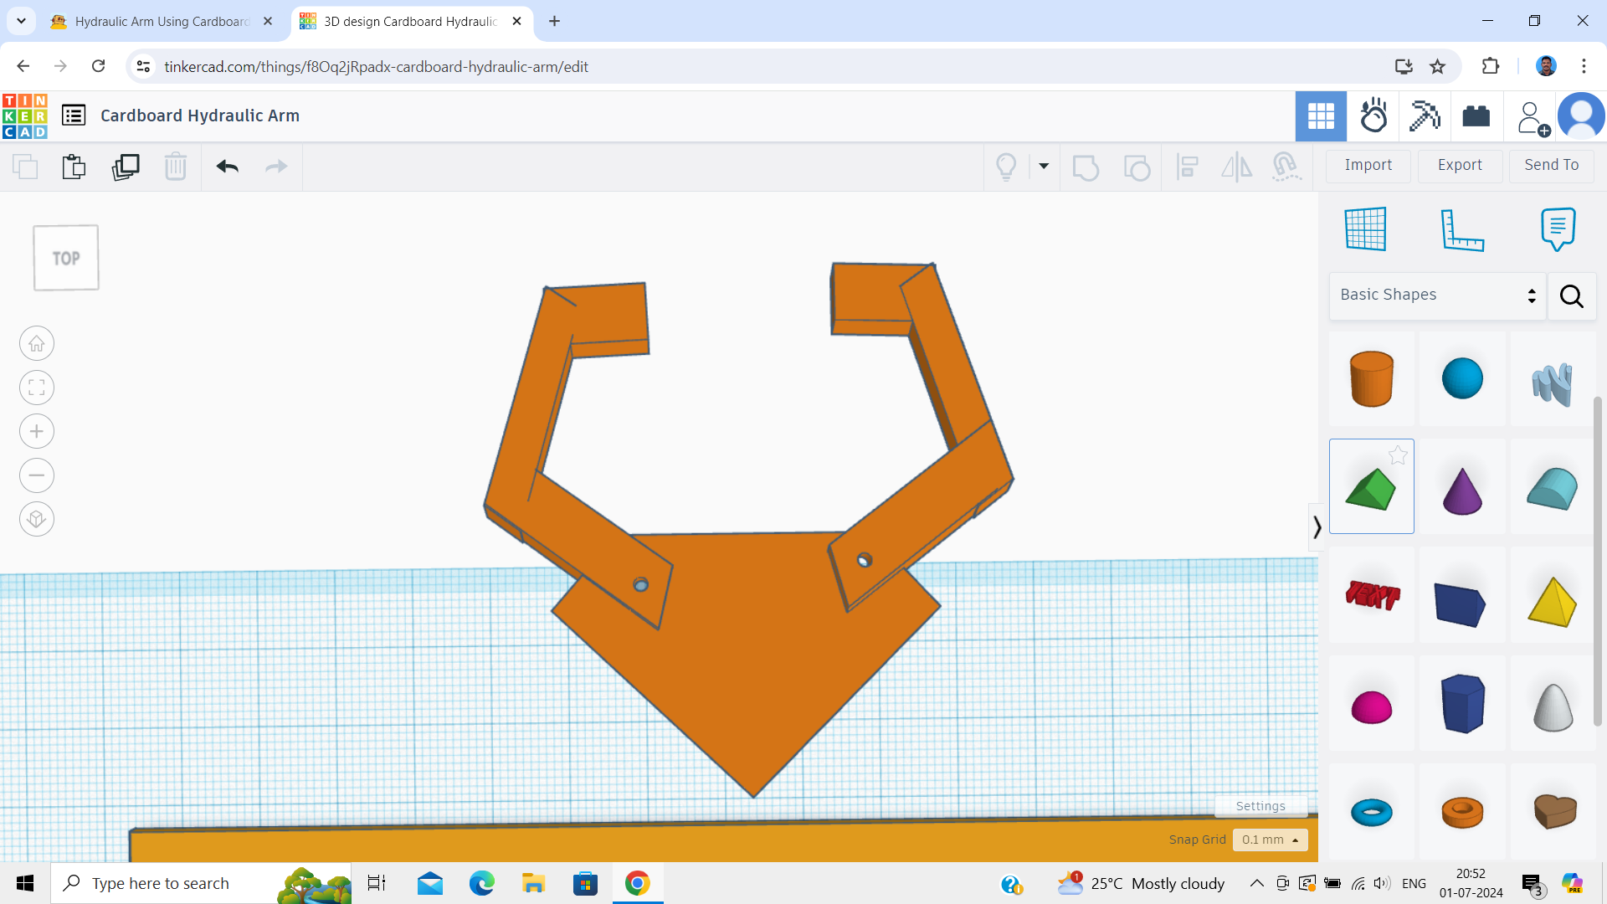The width and height of the screenshot is (1607, 904).
Task: Pick the red Text shape
Action: [1372, 595]
